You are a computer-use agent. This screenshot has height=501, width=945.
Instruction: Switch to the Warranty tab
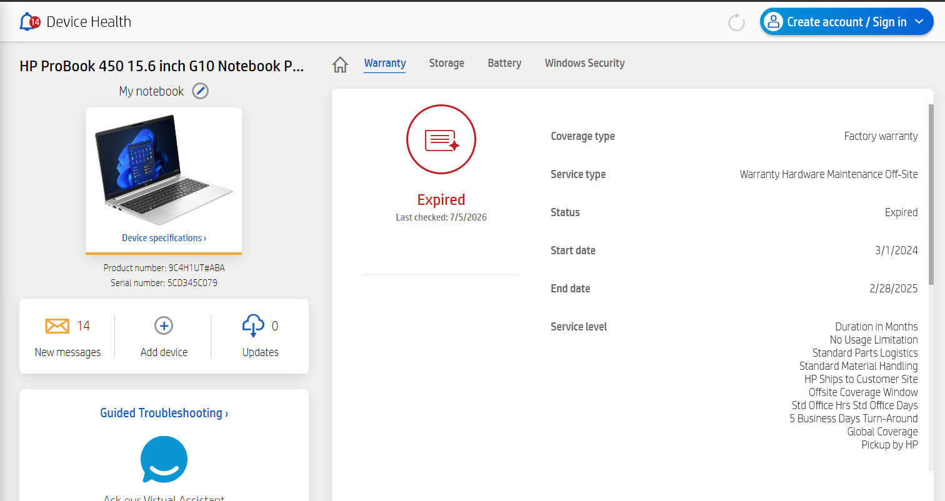[x=385, y=63]
